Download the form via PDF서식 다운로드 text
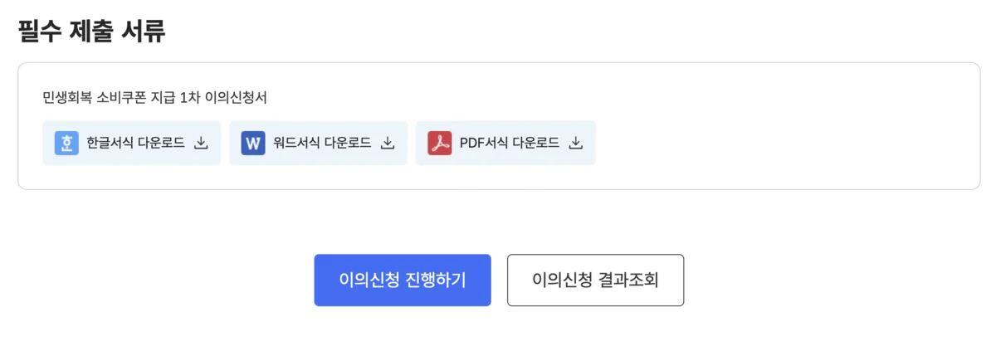 [x=509, y=143]
